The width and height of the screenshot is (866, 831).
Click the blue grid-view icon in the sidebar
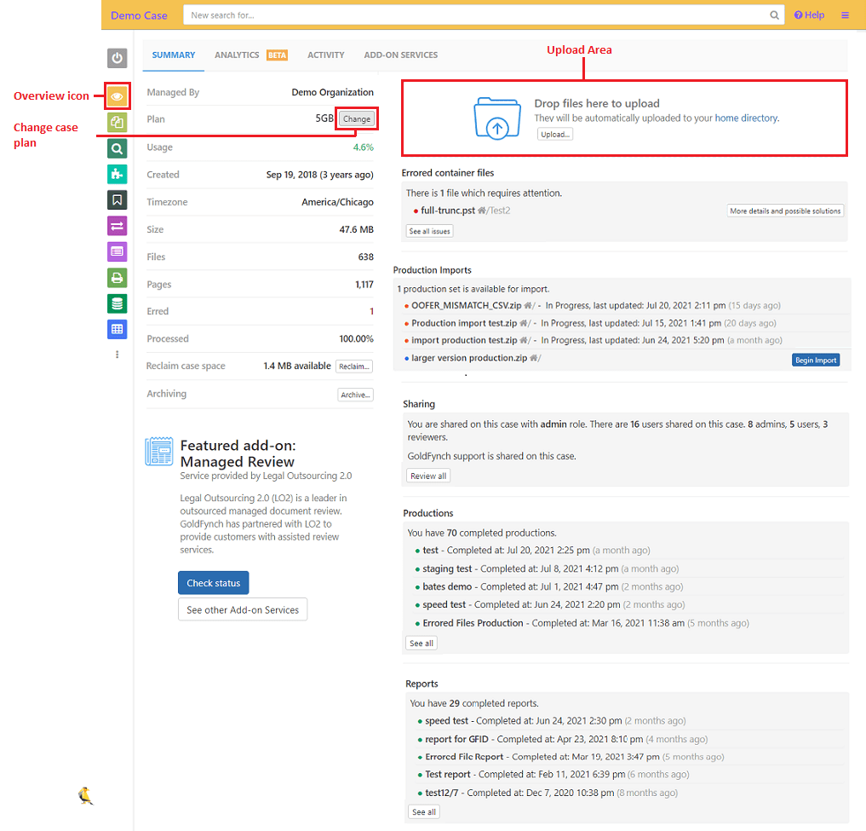[117, 327]
